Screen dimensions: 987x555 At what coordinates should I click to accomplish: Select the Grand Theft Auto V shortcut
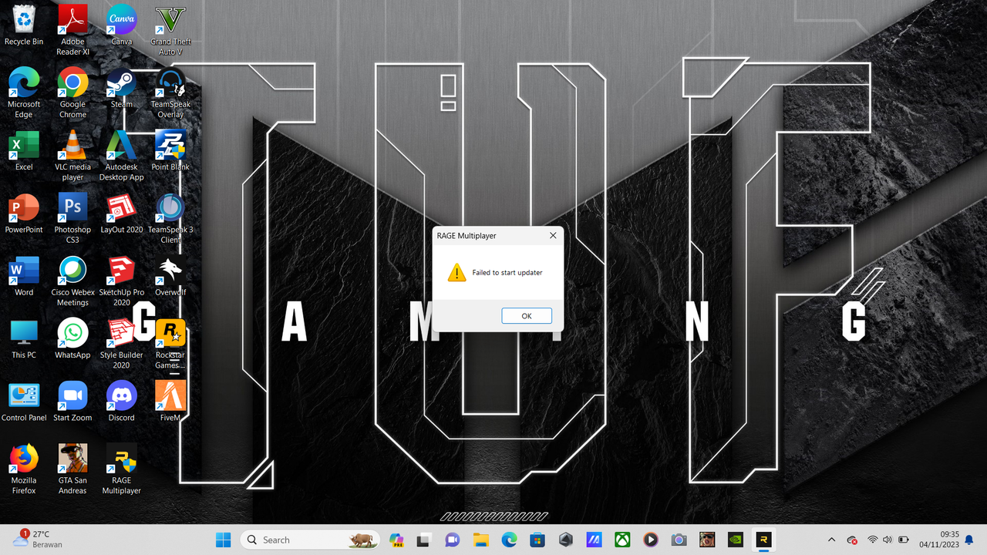(x=170, y=29)
